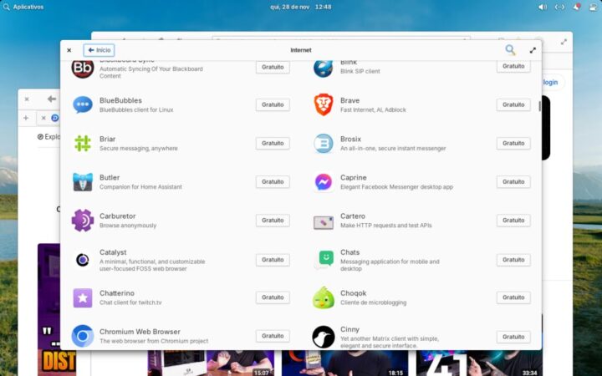Click the Carburetor purple gear icon
Image resolution: width=602 pixels, height=376 pixels.
point(83,221)
